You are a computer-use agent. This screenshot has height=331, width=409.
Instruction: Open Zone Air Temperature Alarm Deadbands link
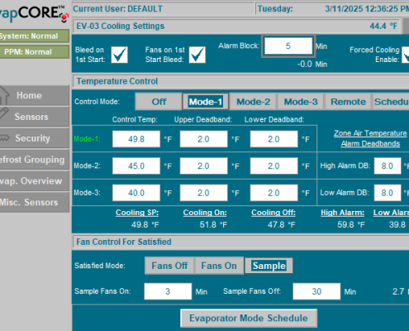(x=370, y=138)
